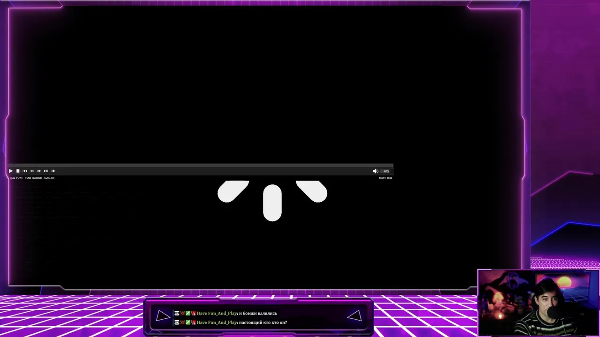The width and height of the screenshot is (600, 337).
Task: Click the stop button in the media player
Action: [x=18, y=171]
